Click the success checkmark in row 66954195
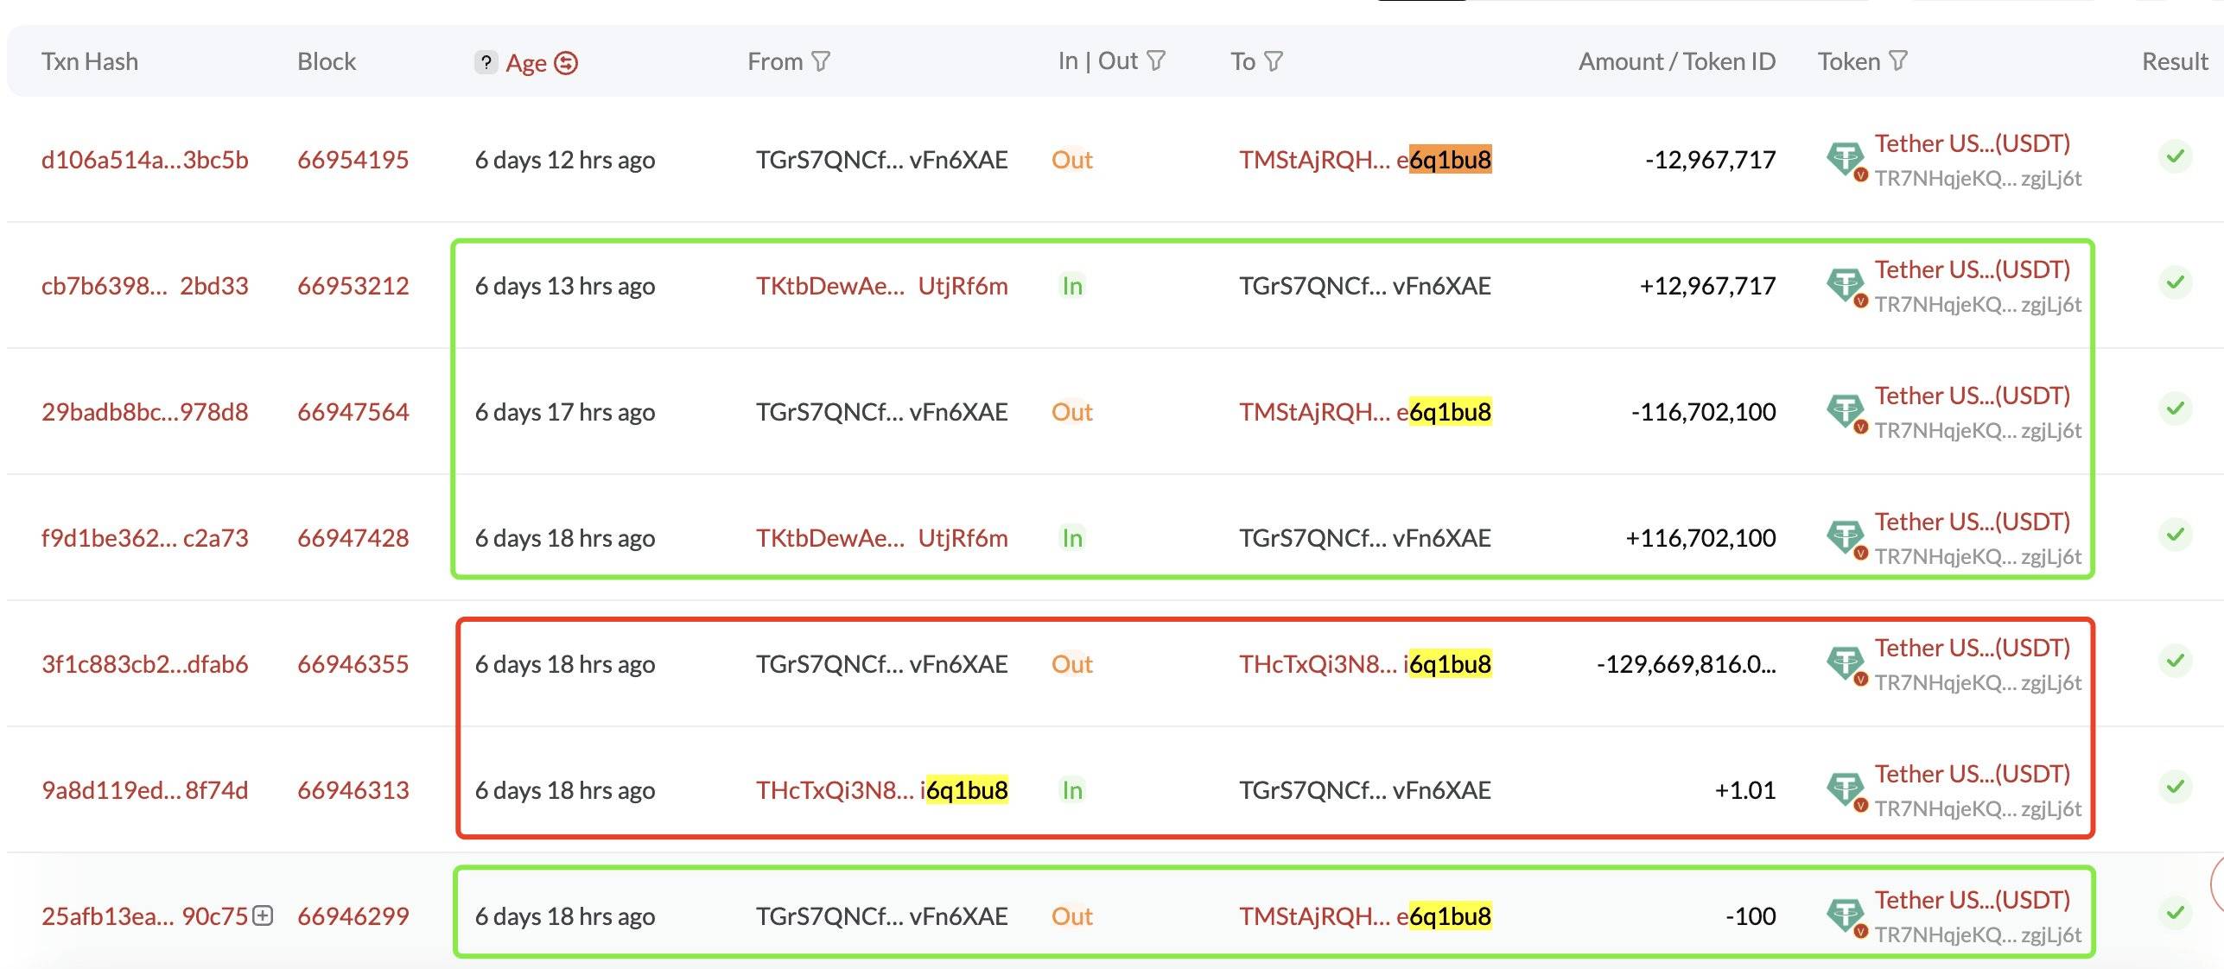Screen dimensions: 2224x969 point(2176,156)
